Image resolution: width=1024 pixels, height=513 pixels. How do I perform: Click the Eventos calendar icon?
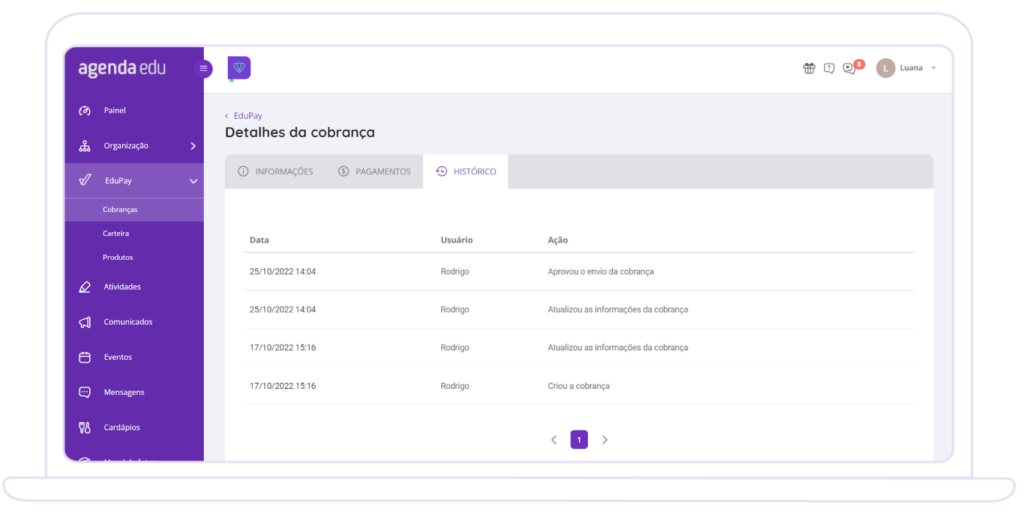click(x=85, y=357)
